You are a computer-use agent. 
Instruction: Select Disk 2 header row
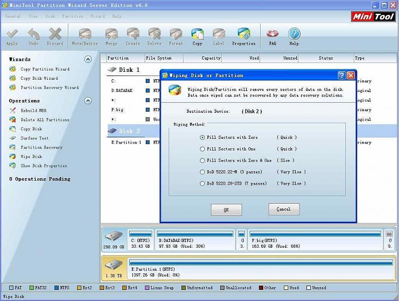click(129, 131)
